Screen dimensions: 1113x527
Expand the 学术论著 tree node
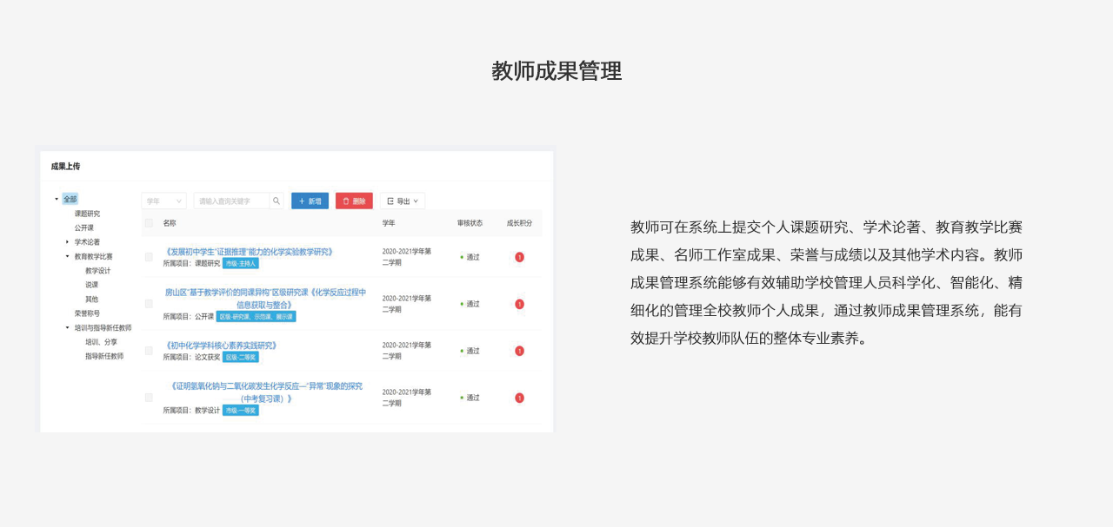point(67,242)
